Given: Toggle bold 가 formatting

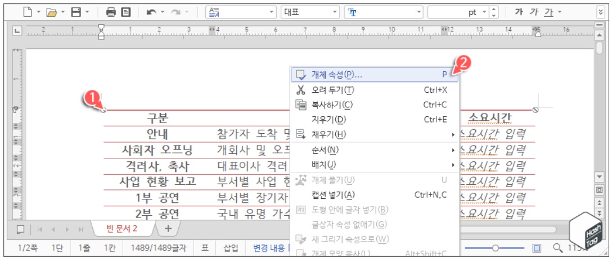Looking at the screenshot, I should (x=519, y=12).
